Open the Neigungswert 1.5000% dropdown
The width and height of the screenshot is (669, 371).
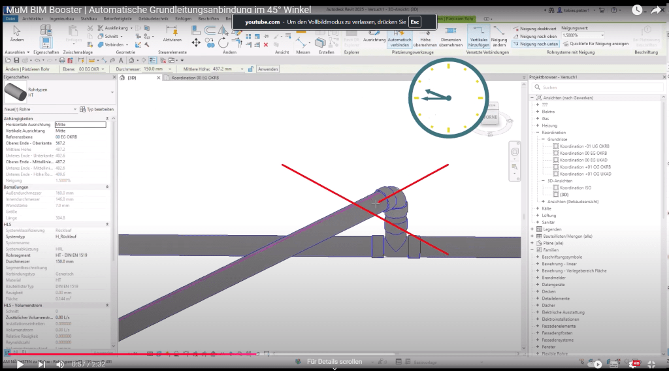point(602,36)
